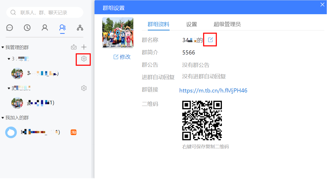Select the groups icon tab
The height and width of the screenshot is (179, 327).
point(62,28)
